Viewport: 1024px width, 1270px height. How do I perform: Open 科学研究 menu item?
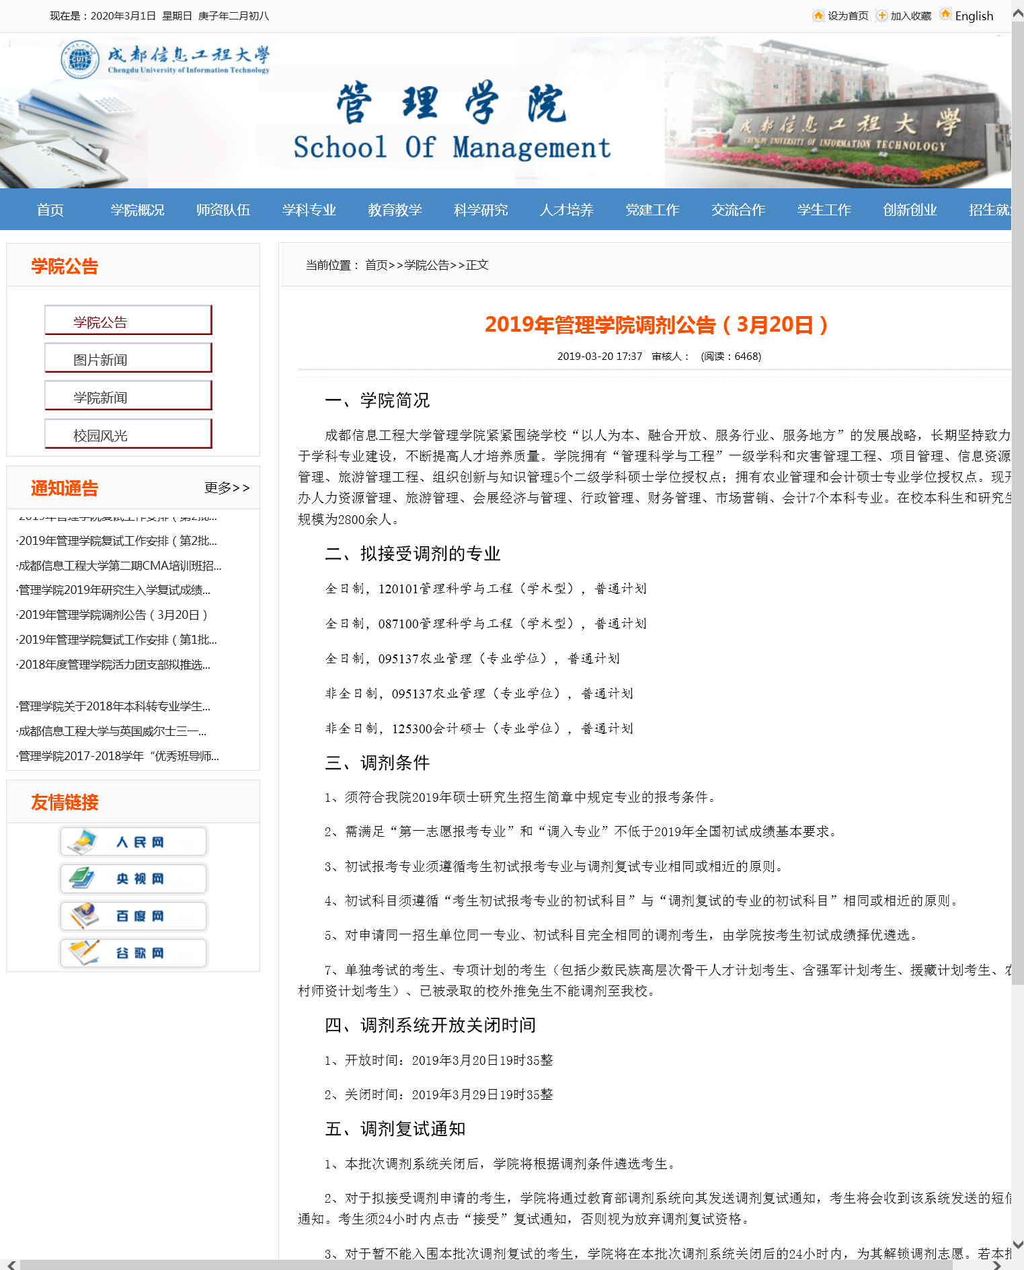tap(481, 210)
